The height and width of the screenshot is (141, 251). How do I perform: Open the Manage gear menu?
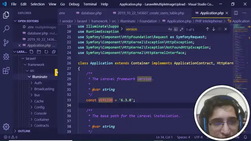(x=6, y=127)
